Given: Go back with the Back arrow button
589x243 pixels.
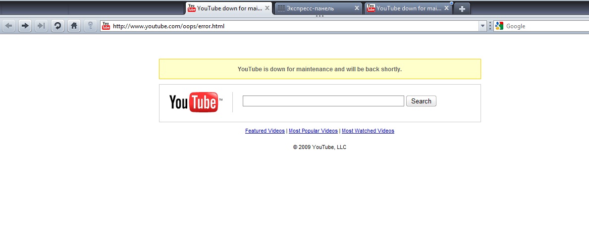Looking at the screenshot, I should point(9,26).
